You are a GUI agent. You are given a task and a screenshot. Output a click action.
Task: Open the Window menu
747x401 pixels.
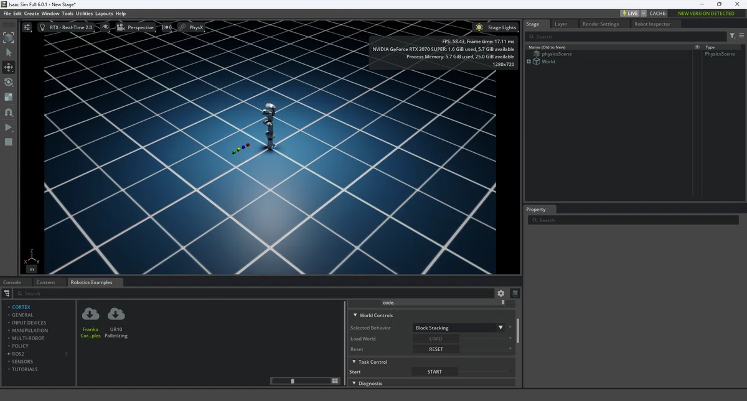click(x=50, y=14)
